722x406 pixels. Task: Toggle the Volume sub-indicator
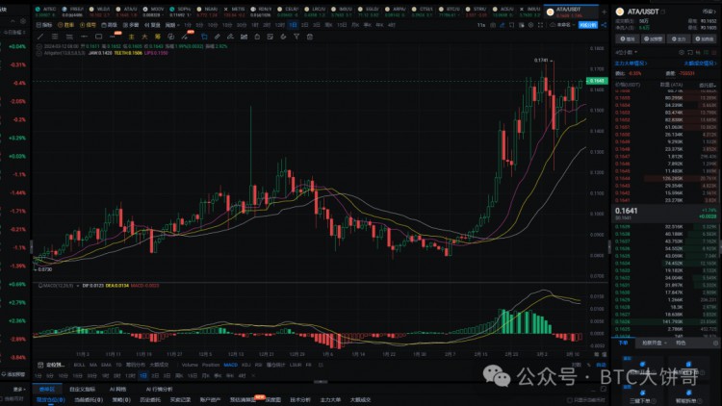click(190, 365)
